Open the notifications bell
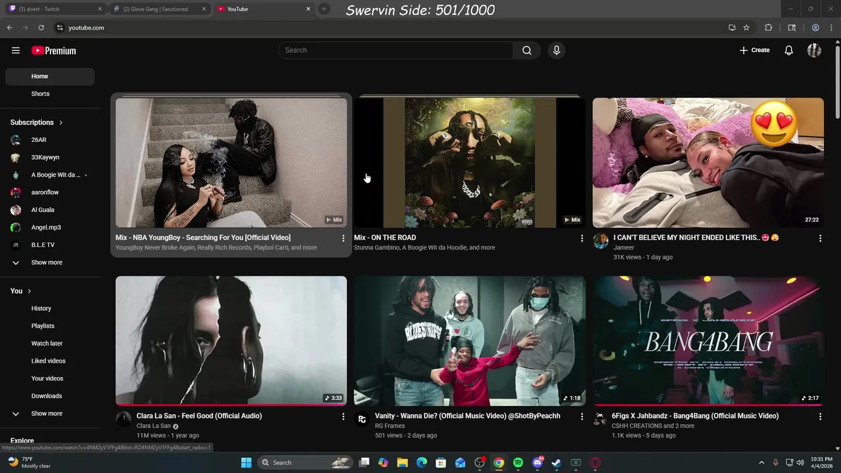Viewport: 841px width, 473px height. (789, 51)
